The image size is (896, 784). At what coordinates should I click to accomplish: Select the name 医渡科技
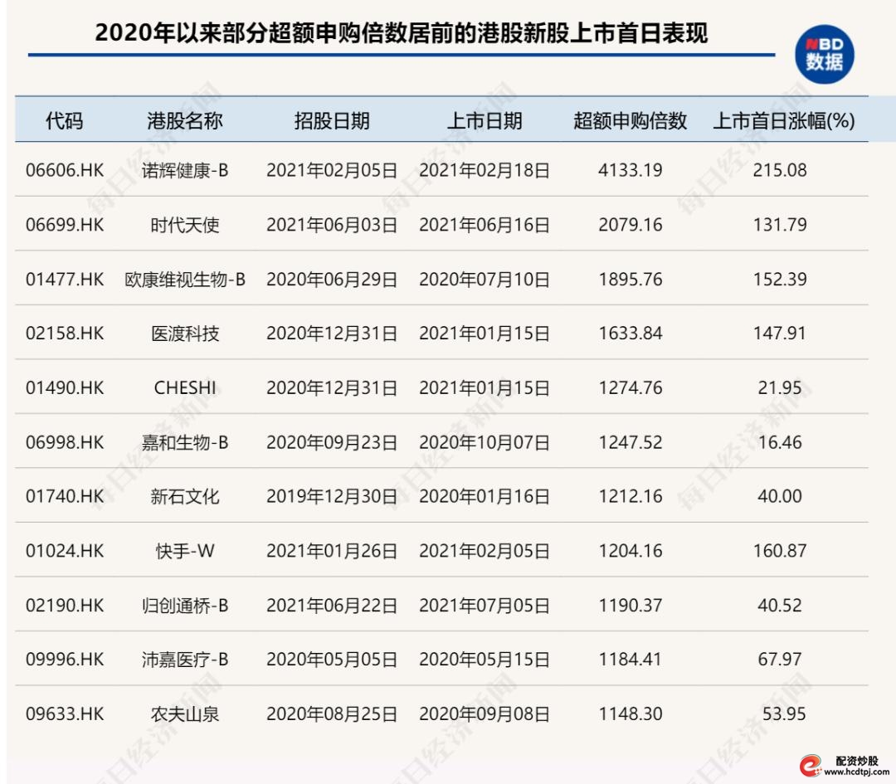(x=184, y=334)
